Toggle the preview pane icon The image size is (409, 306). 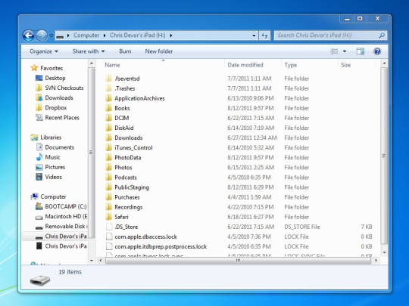[361, 51]
